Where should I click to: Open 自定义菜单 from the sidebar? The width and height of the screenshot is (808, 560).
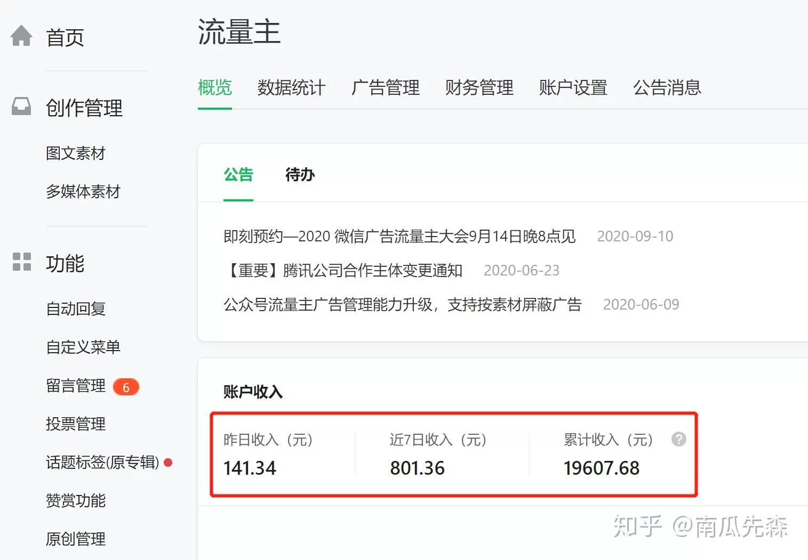point(83,347)
